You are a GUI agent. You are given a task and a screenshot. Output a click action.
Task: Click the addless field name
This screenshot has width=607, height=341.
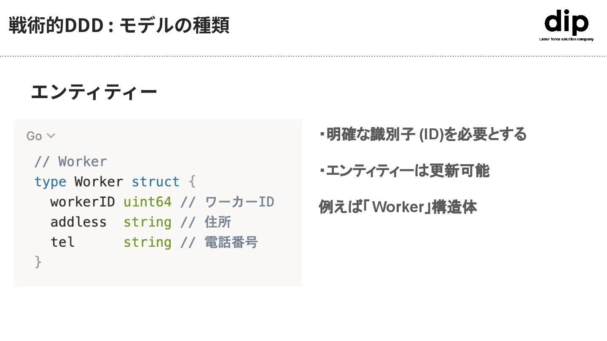pyautogui.click(x=78, y=222)
